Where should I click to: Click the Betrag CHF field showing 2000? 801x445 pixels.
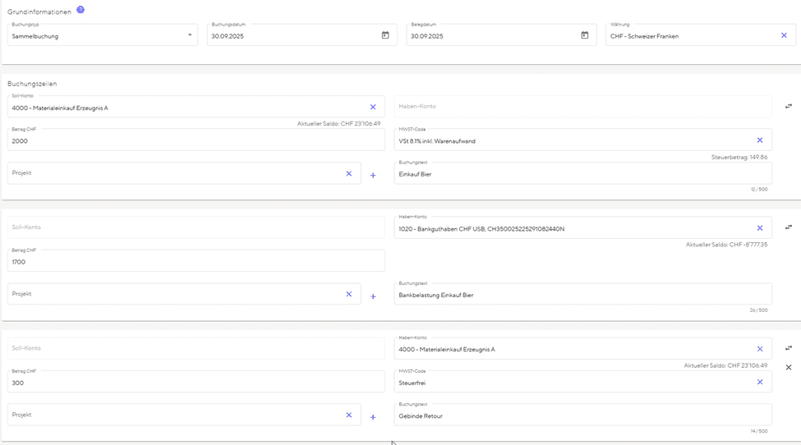pyautogui.click(x=196, y=140)
